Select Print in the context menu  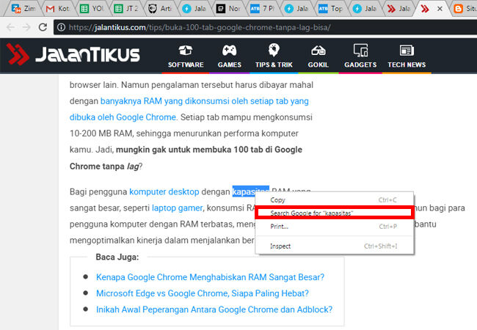point(335,227)
